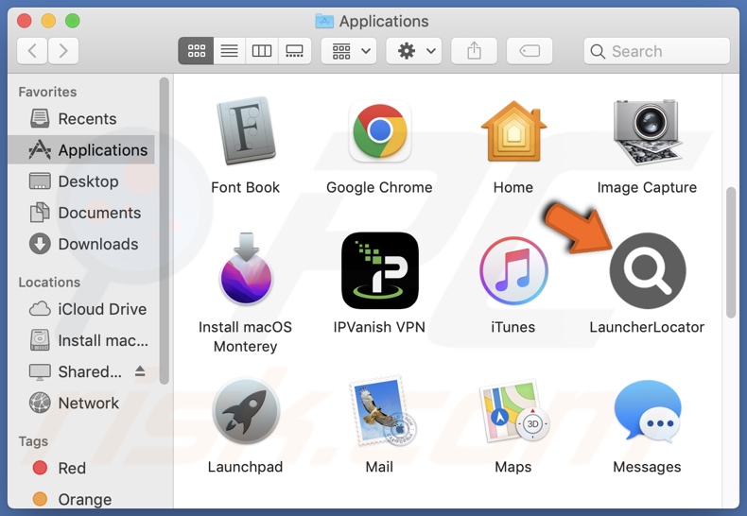Filter by the Red tag
Image resolution: width=747 pixels, height=516 pixels.
pyautogui.click(x=81, y=468)
